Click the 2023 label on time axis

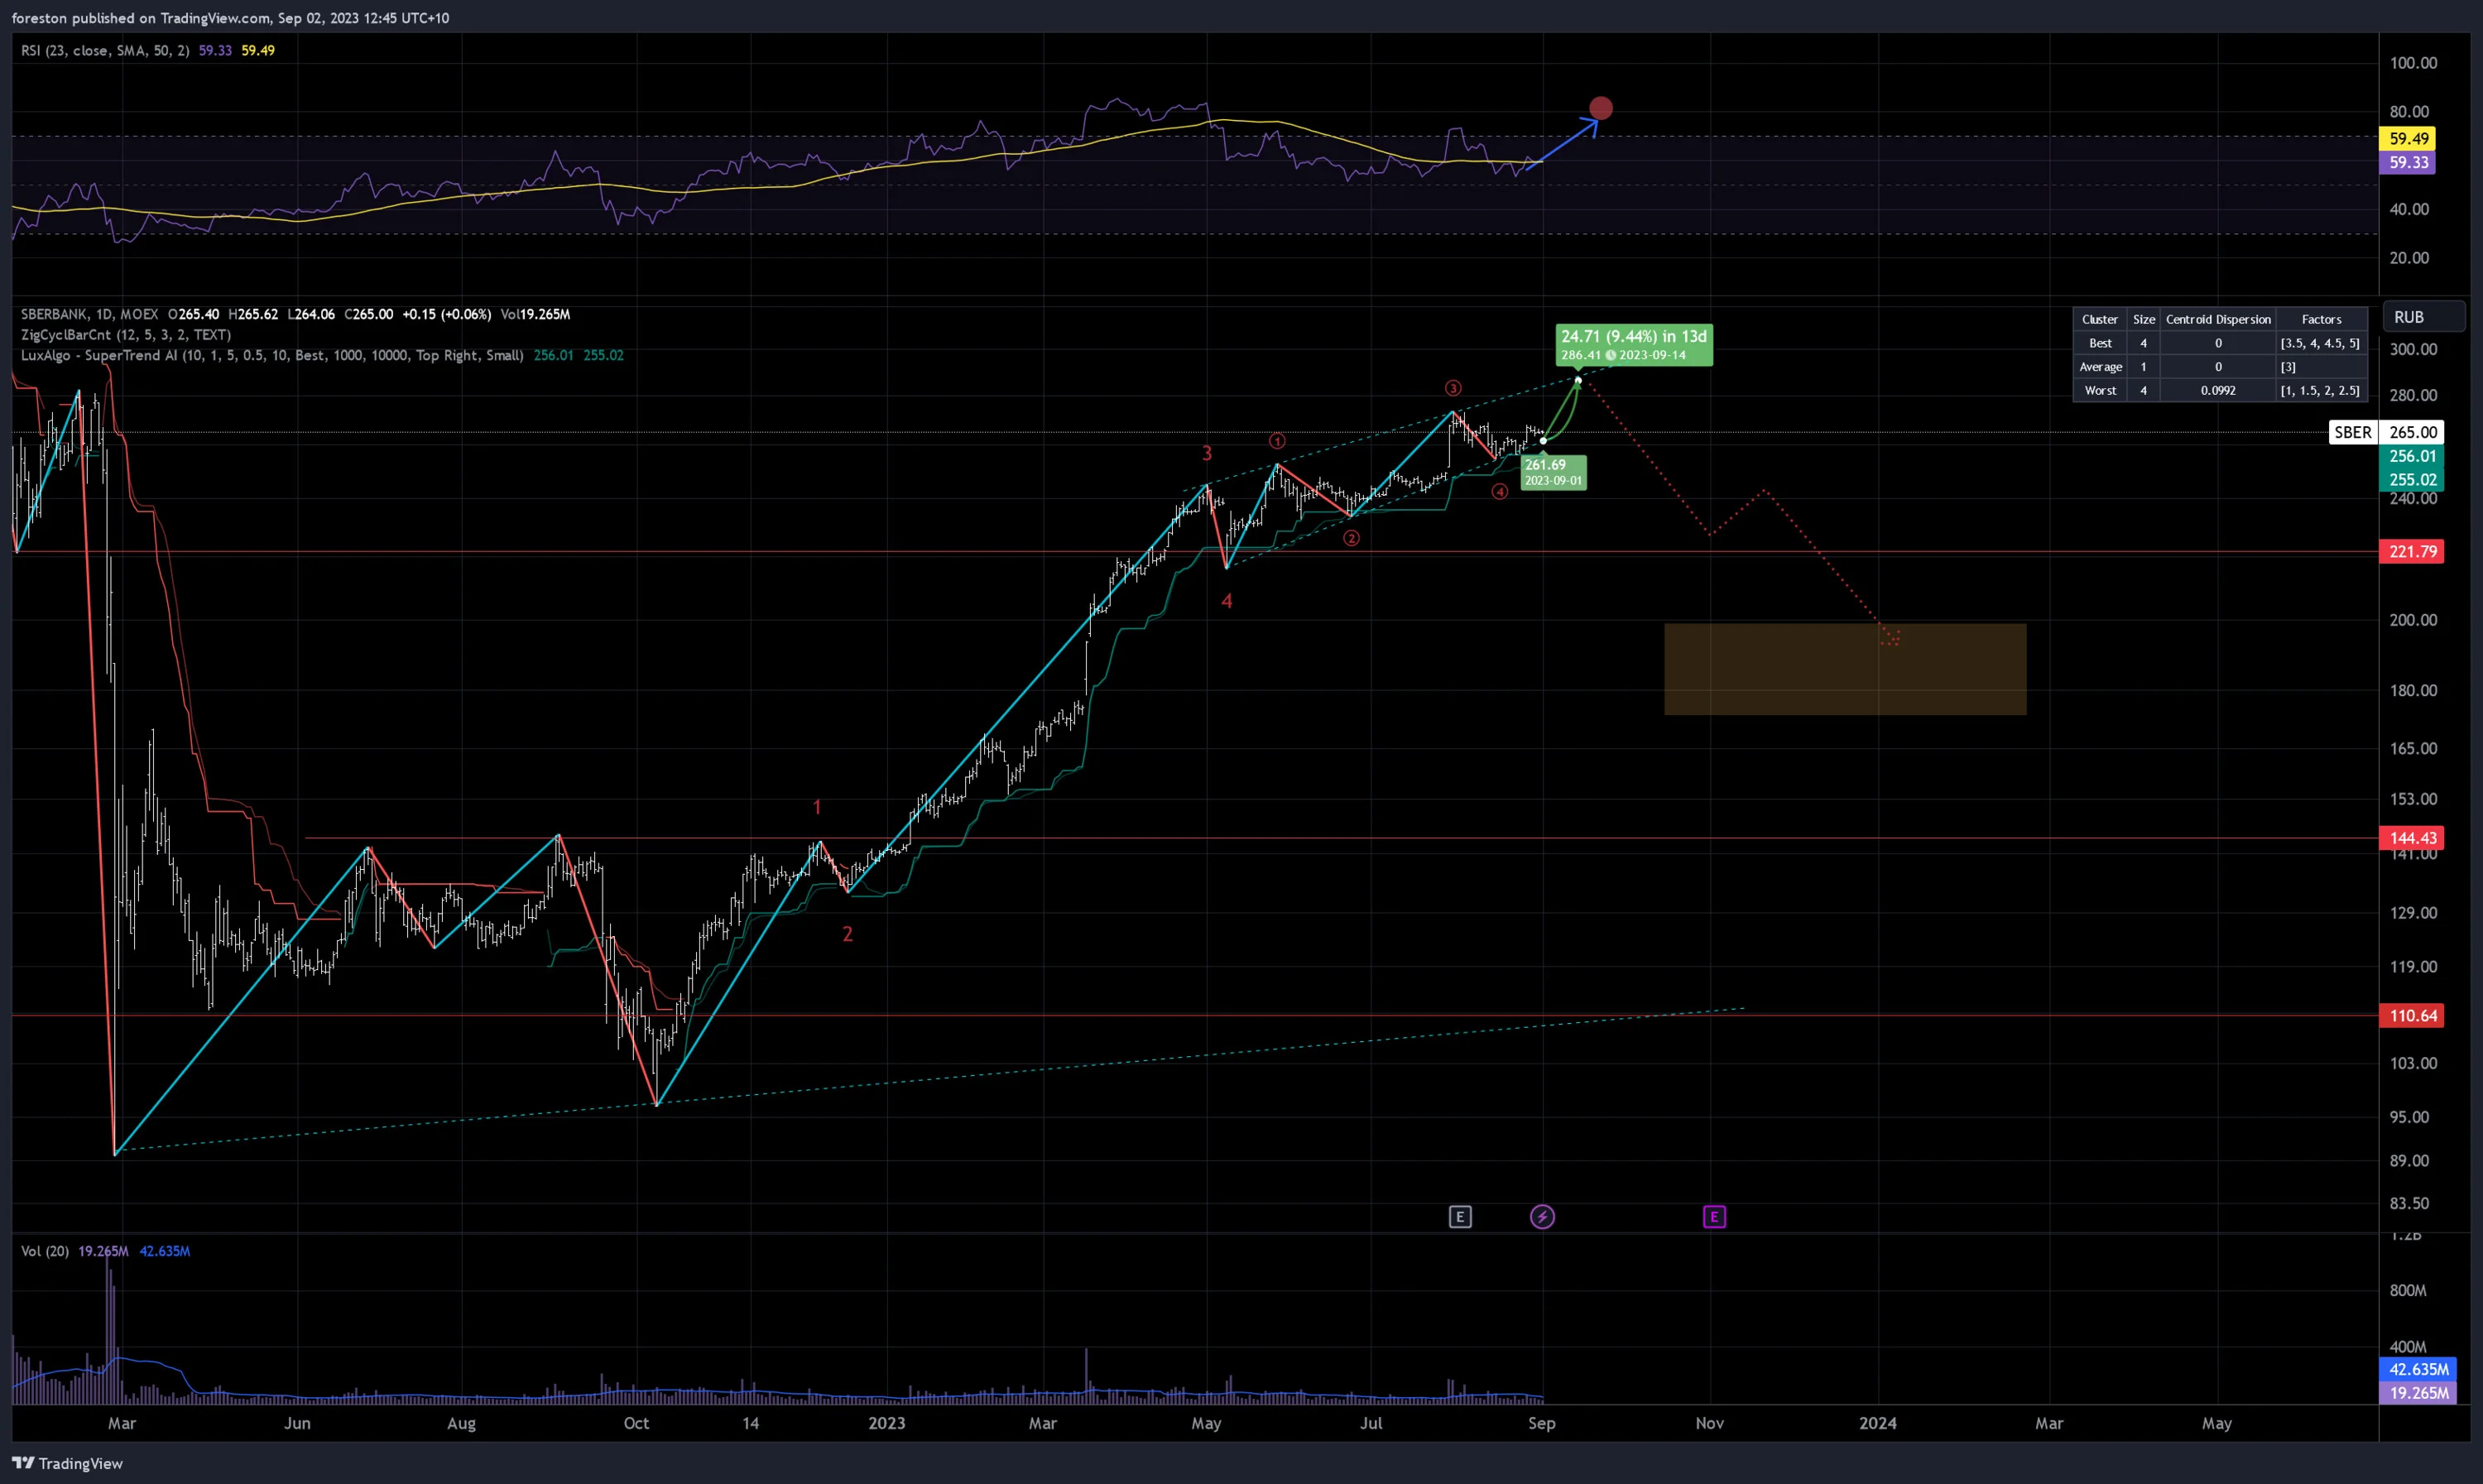pyautogui.click(x=886, y=1423)
